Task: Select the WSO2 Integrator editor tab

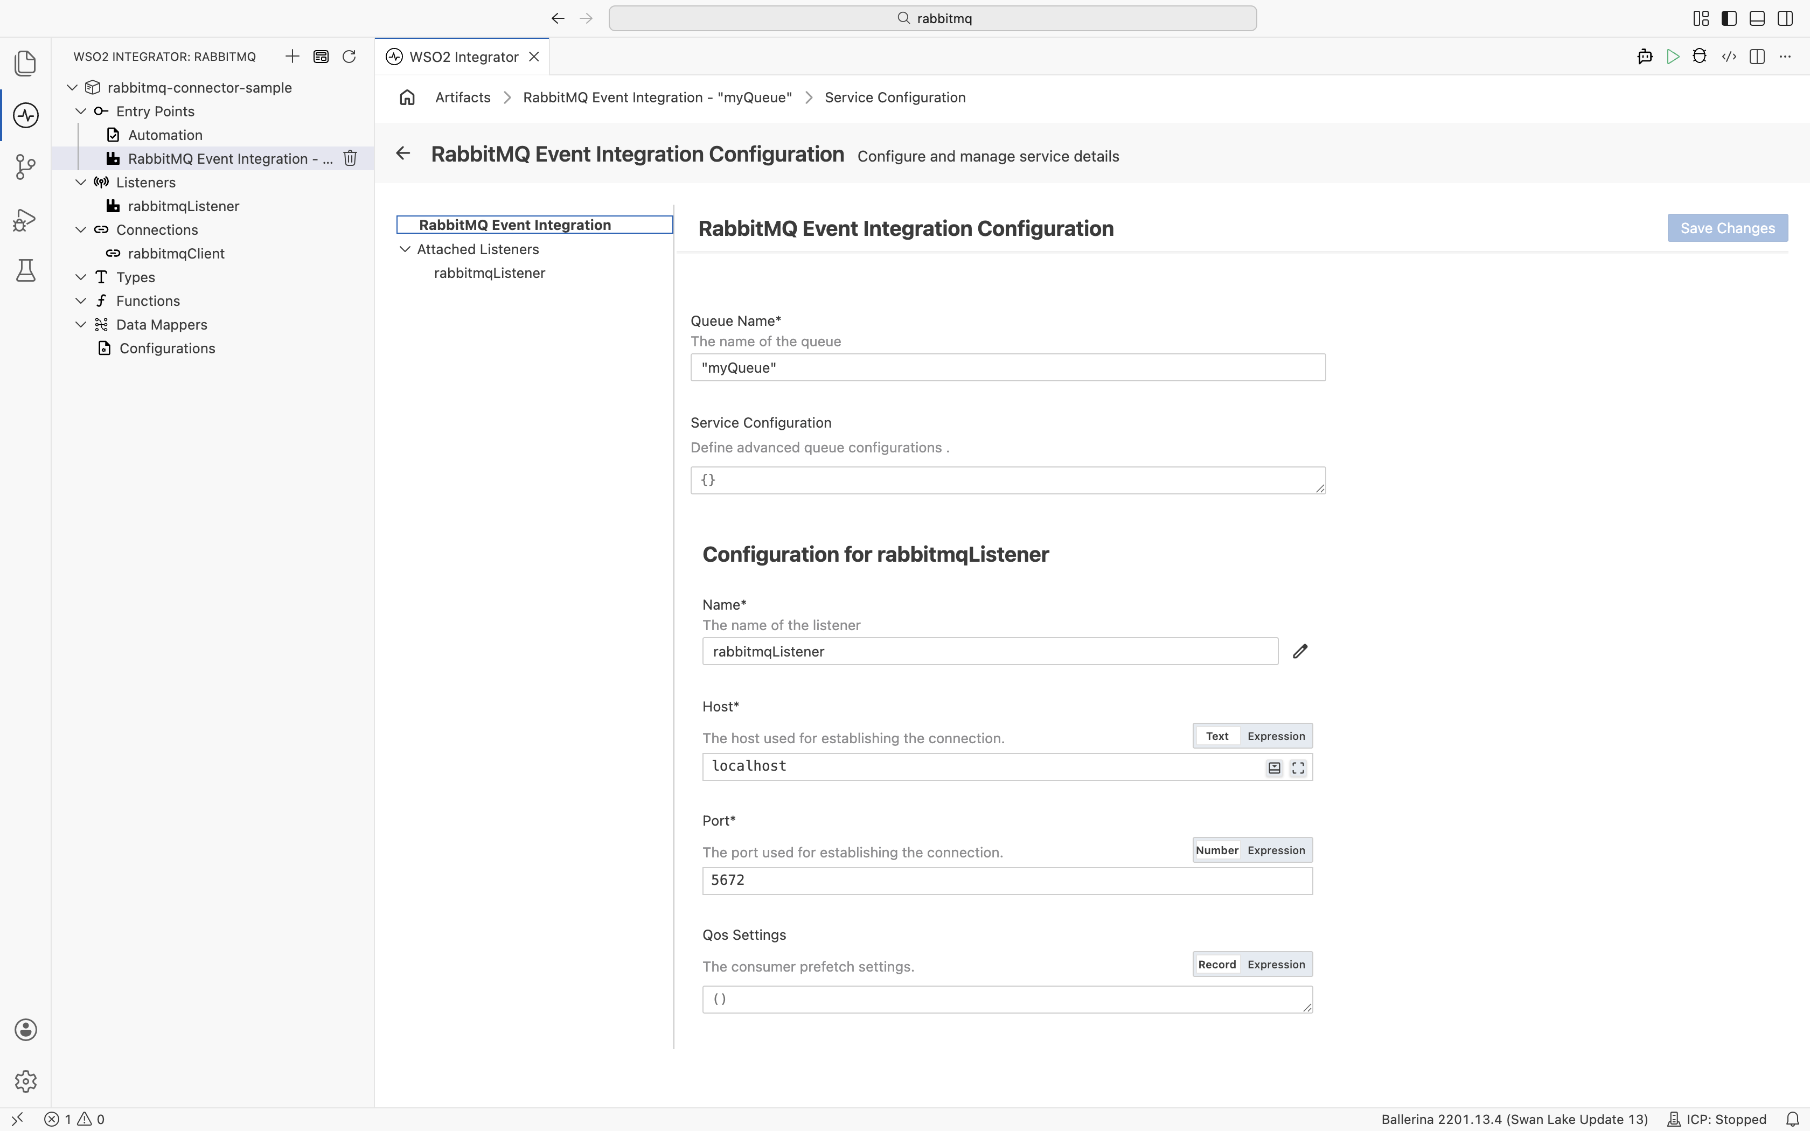Action: pyautogui.click(x=462, y=57)
